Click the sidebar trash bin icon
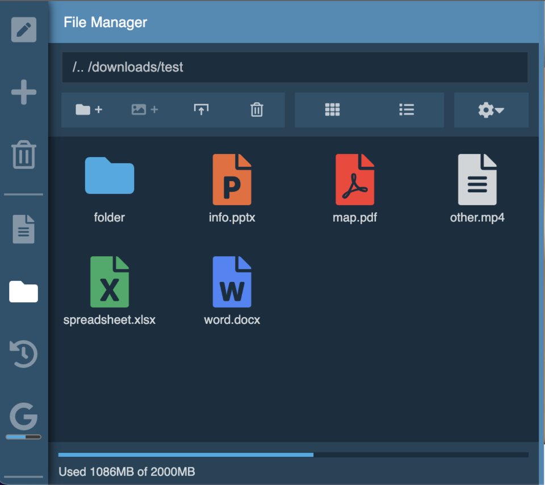This screenshot has width=545, height=485. click(24, 154)
